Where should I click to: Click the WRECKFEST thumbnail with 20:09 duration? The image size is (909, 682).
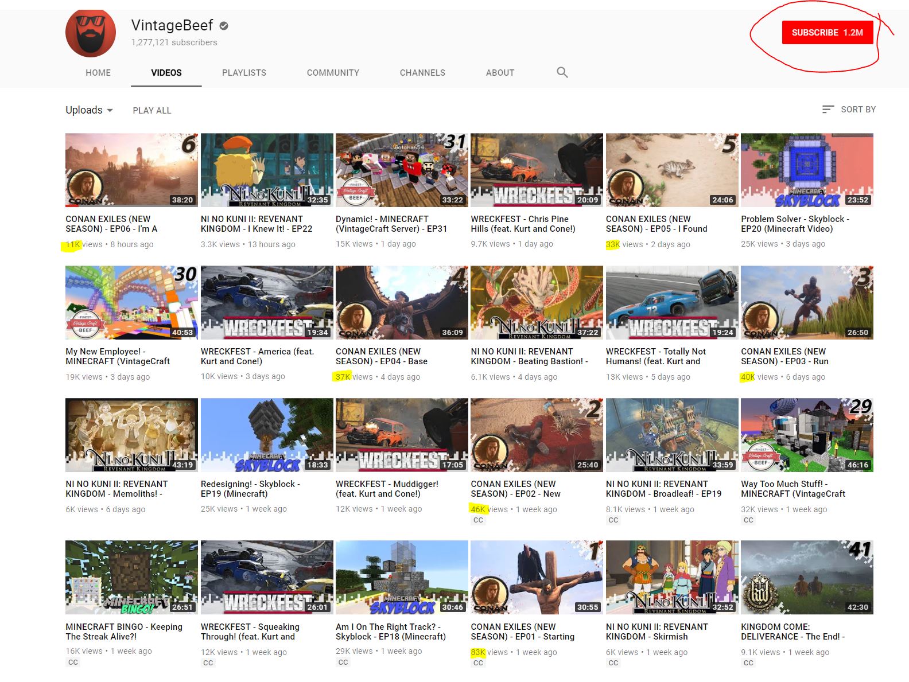point(537,170)
